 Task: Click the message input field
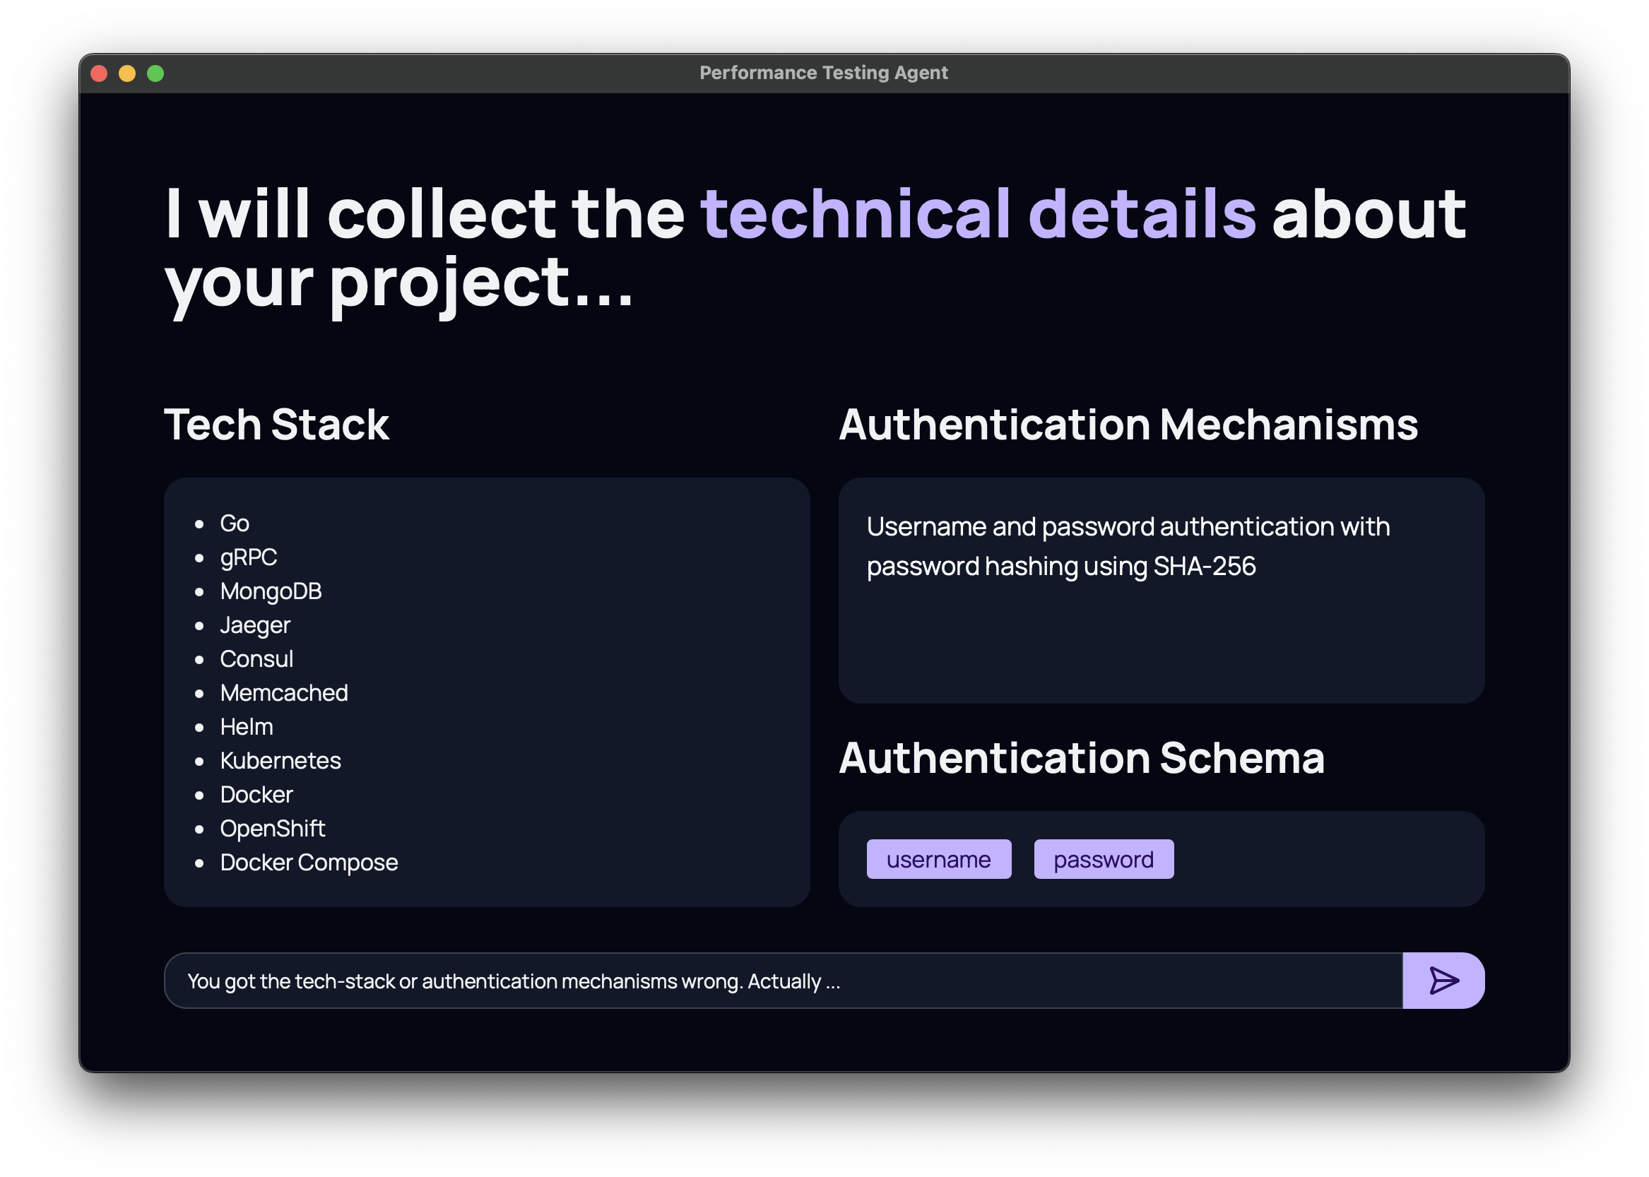[x=725, y=980]
